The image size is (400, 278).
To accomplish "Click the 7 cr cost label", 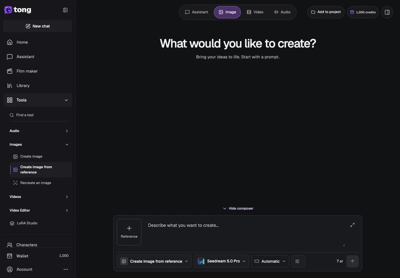I will [x=340, y=261].
